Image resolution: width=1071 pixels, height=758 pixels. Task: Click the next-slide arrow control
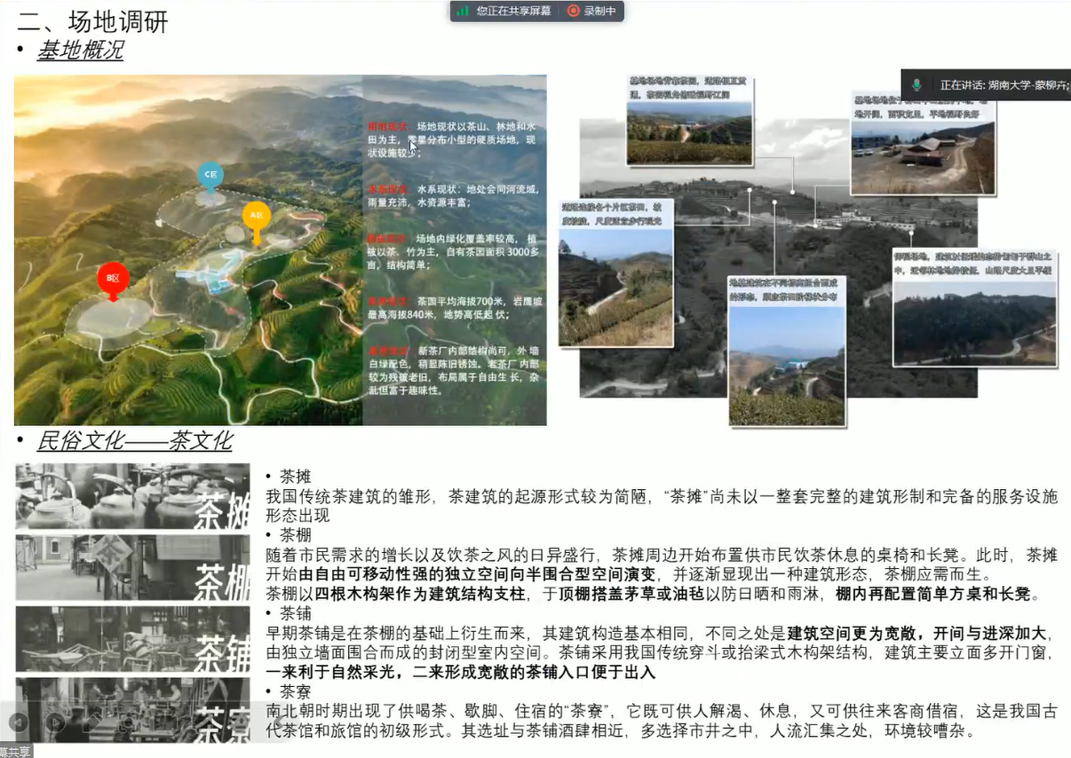pos(55,722)
